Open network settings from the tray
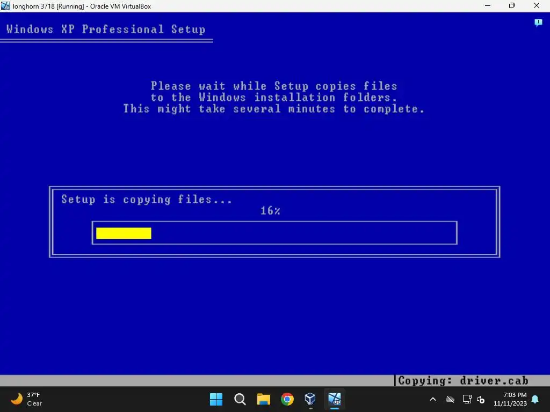550x412 pixels. coord(467,399)
